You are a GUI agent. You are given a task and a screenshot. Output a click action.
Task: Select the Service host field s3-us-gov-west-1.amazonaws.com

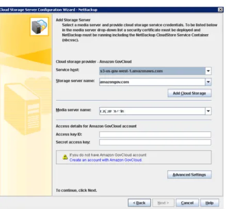pyautogui.click(x=152, y=71)
